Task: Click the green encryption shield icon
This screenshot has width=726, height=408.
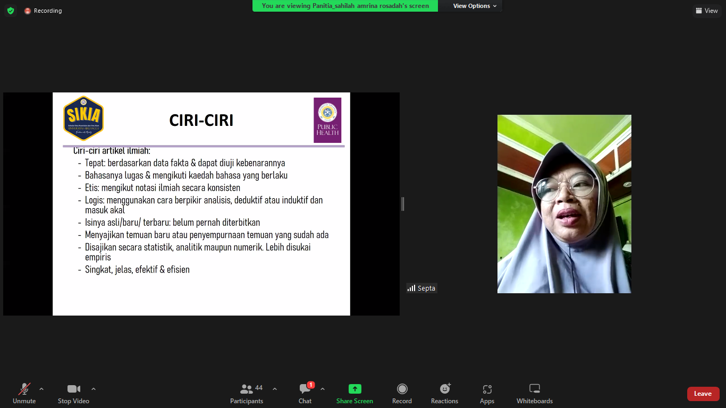Action: coord(11,11)
